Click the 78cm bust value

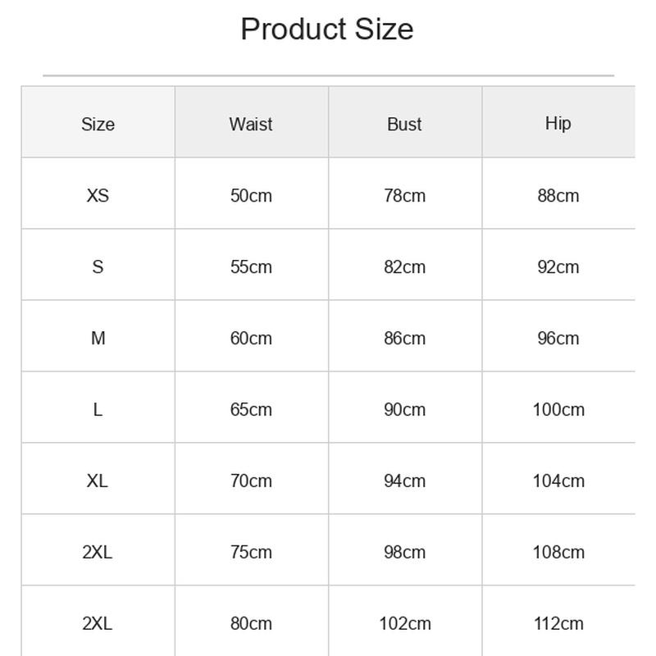404,195
